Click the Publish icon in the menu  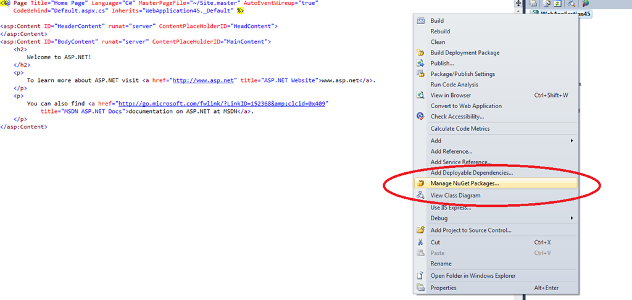click(420, 63)
